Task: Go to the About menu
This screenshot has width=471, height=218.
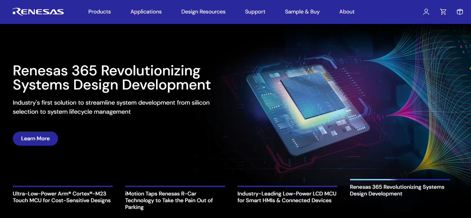Action: point(347,12)
